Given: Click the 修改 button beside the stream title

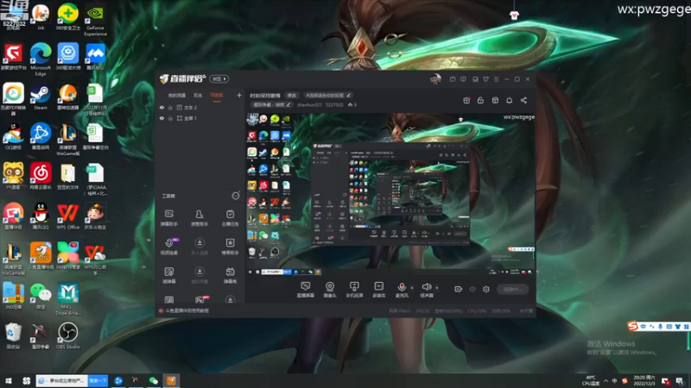Looking at the screenshot, I should pyautogui.click(x=292, y=96).
